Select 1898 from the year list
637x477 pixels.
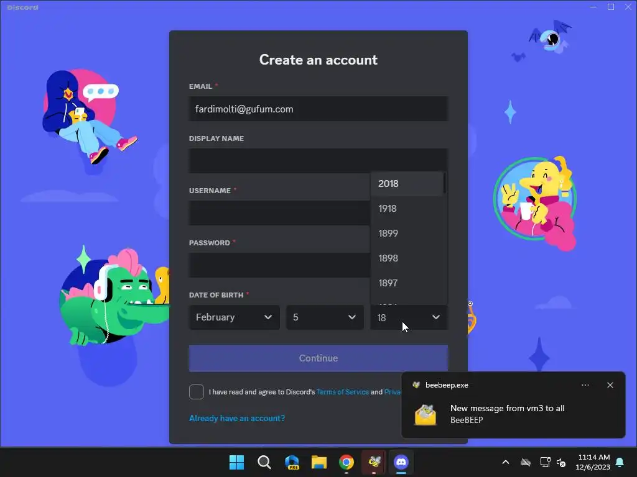[x=407, y=258]
